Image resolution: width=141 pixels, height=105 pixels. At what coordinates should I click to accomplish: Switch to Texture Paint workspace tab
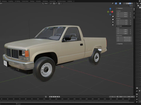25,1
